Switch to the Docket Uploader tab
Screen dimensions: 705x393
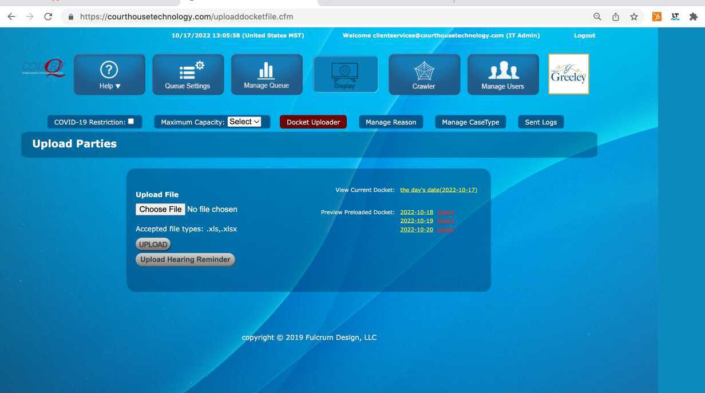point(313,122)
